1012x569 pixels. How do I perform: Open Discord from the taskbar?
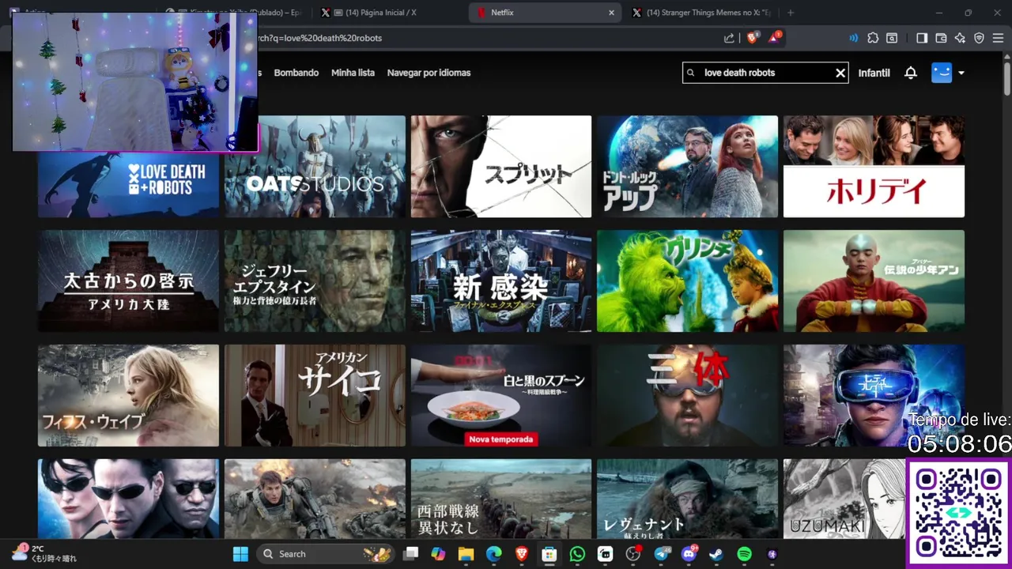tap(689, 554)
